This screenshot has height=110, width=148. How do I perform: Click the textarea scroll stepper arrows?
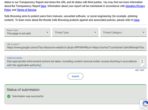point(142,61)
